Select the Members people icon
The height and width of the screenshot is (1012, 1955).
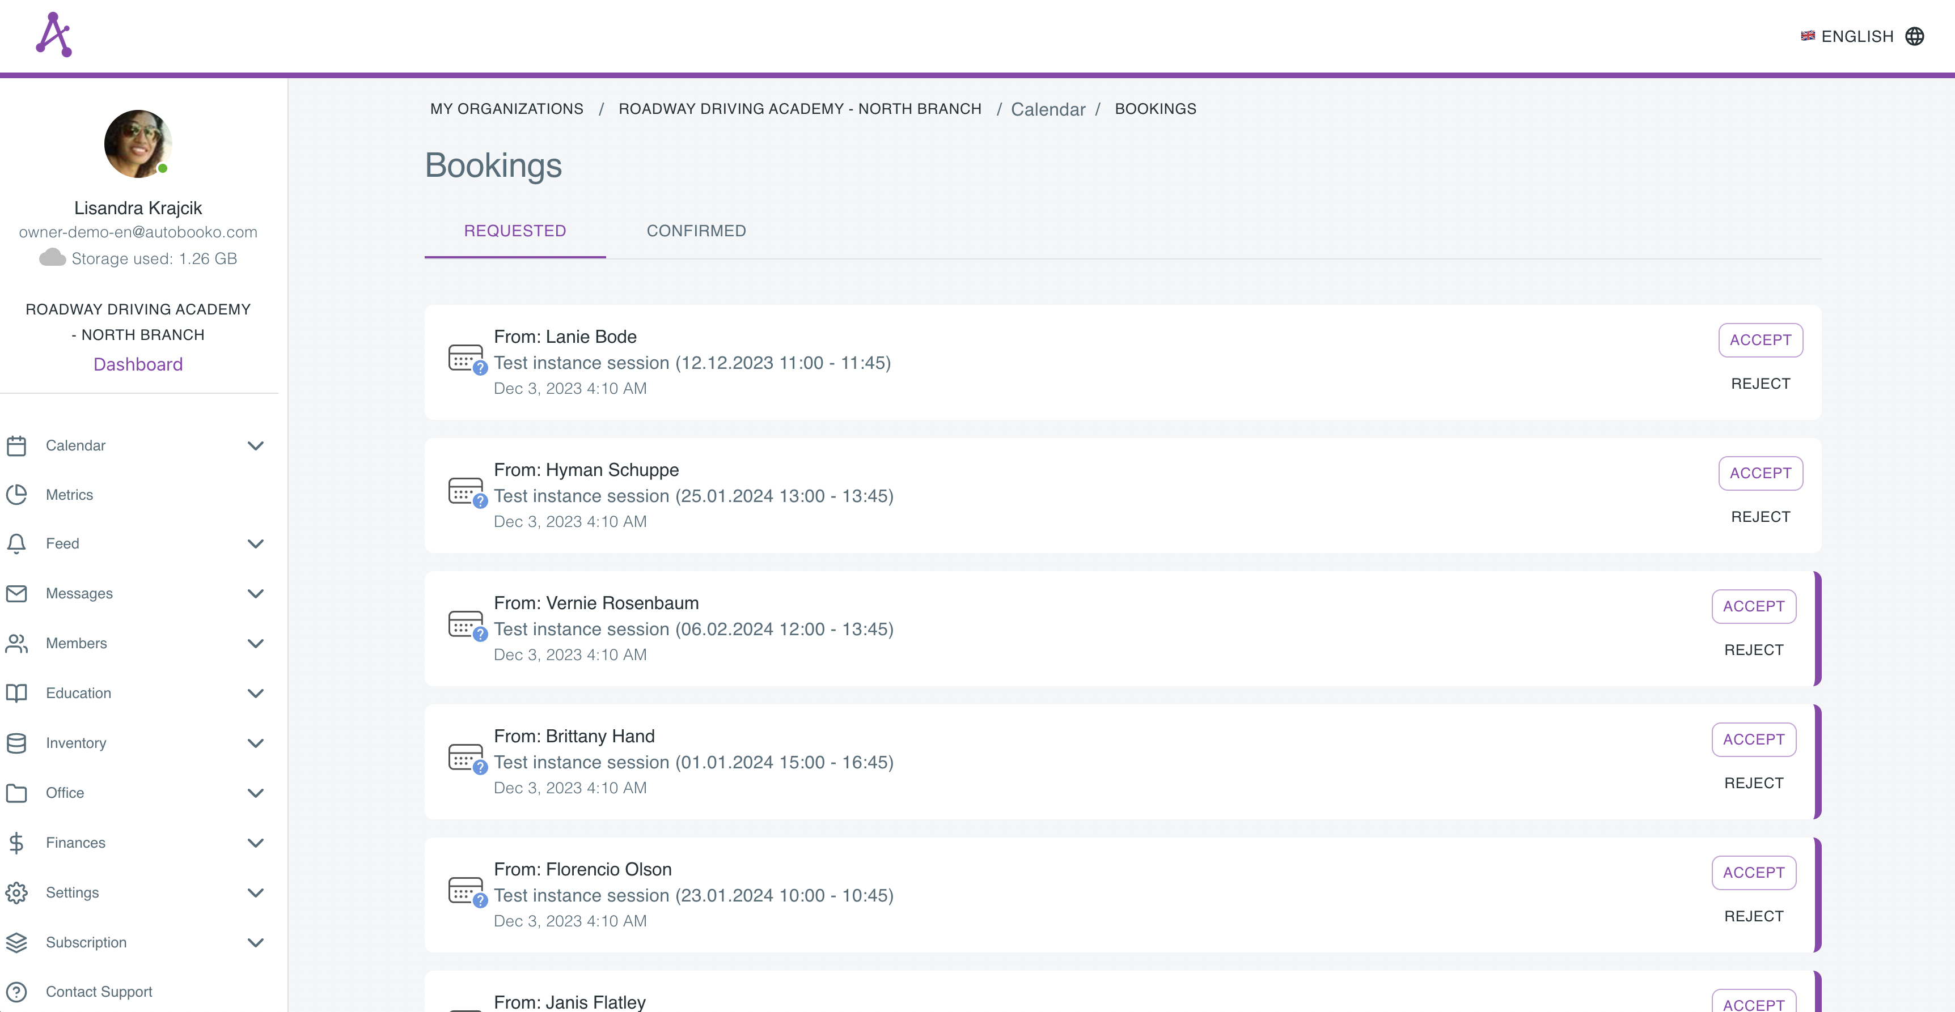click(x=16, y=643)
